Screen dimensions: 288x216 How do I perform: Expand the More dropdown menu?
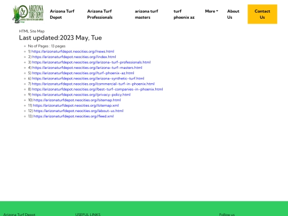point(212,11)
